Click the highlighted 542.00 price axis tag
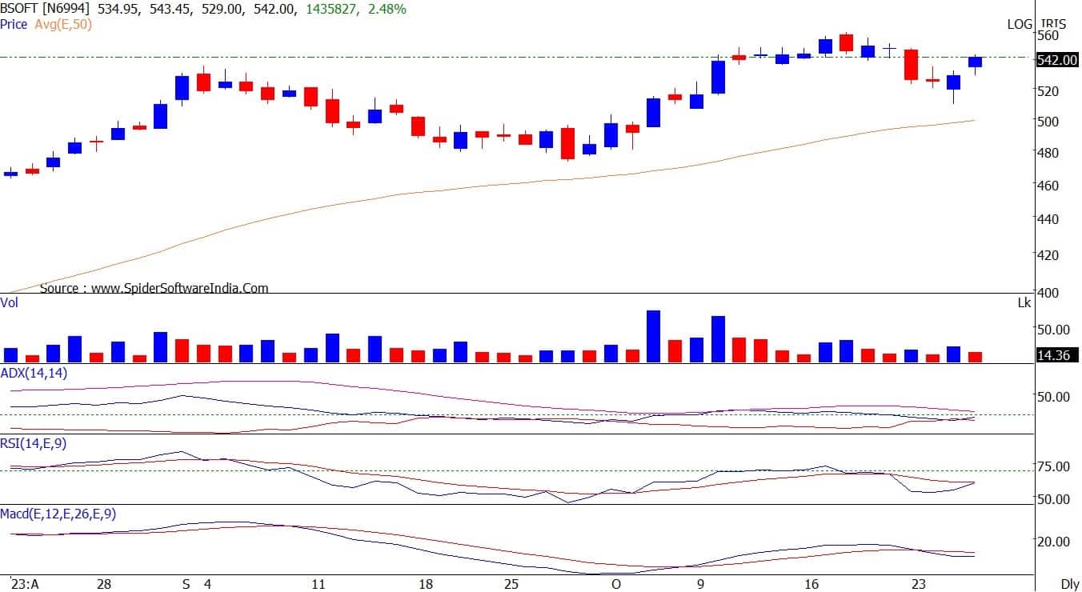 click(1056, 60)
